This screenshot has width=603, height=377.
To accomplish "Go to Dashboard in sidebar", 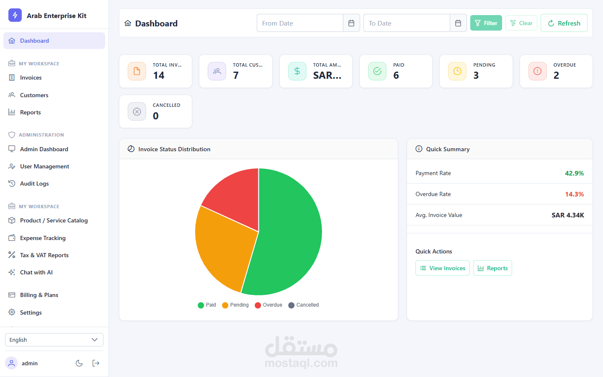I will pyautogui.click(x=54, y=41).
